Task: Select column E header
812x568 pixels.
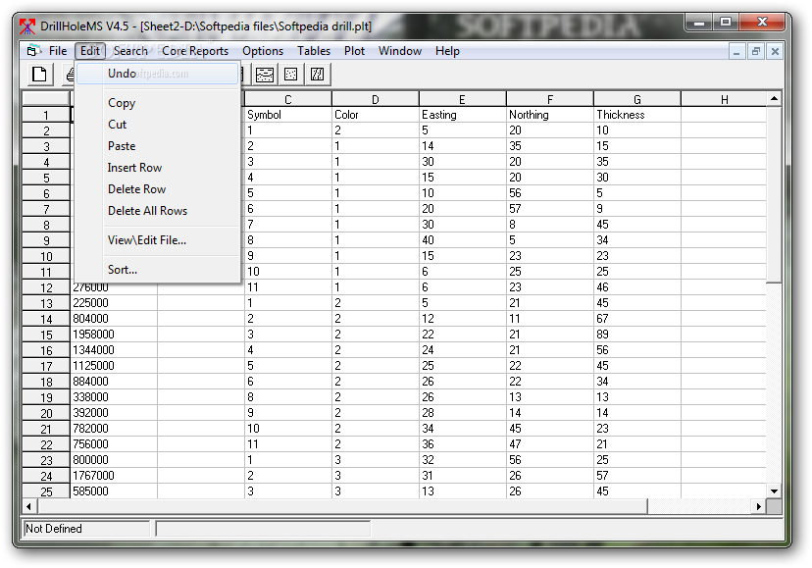Action: tap(463, 99)
